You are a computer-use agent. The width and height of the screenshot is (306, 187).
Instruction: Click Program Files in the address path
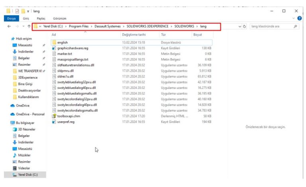click(79, 26)
